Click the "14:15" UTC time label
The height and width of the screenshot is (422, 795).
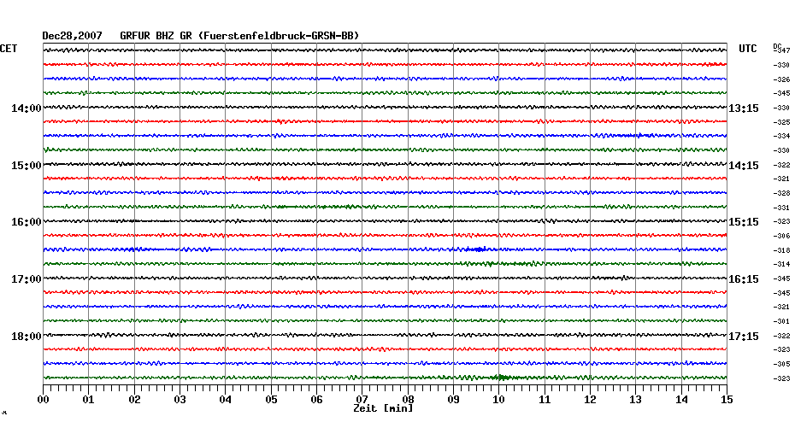pos(744,166)
